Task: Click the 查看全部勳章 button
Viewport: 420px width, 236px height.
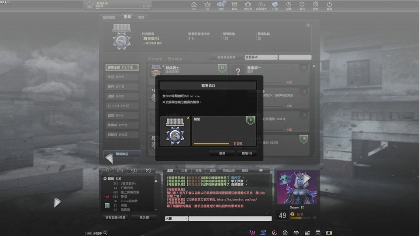Action: coord(226,57)
